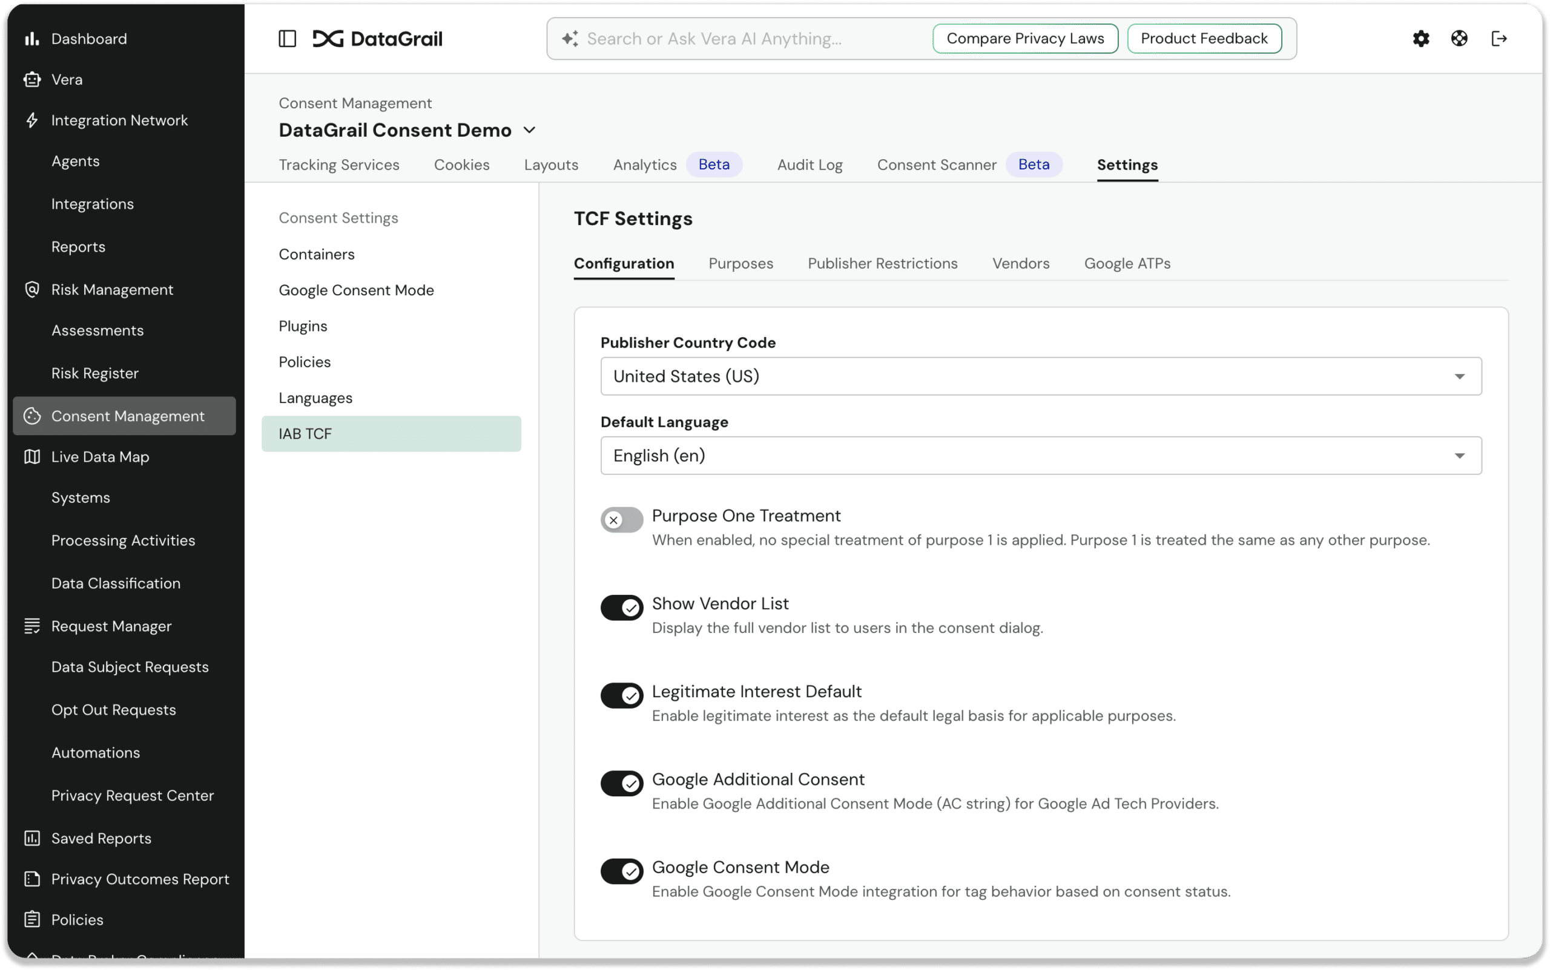Click the Risk Management shield icon
This screenshot has height=970, width=1550.
pyautogui.click(x=31, y=289)
